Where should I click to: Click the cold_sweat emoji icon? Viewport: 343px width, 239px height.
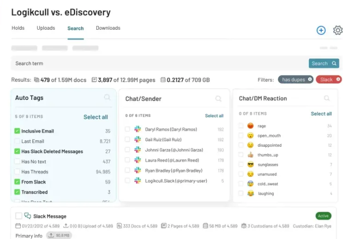coord(250,184)
